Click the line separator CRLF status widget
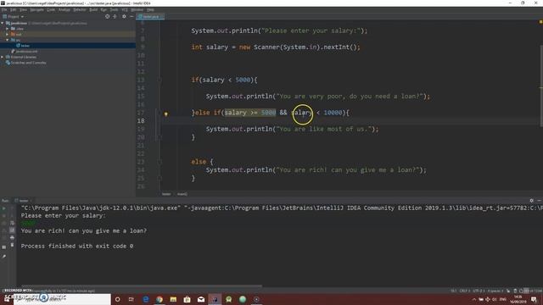Screen dimensions: 543x305 pos(464,291)
